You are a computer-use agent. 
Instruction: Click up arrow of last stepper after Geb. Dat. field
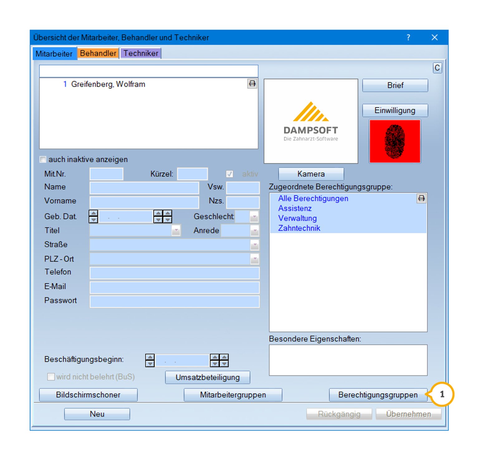coord(168,213)
